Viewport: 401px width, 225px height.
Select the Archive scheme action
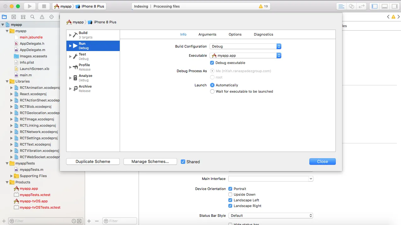point(93,89)
